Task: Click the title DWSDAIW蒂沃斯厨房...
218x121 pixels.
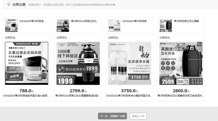Action: pyautogui.click(x=135, y=21)
